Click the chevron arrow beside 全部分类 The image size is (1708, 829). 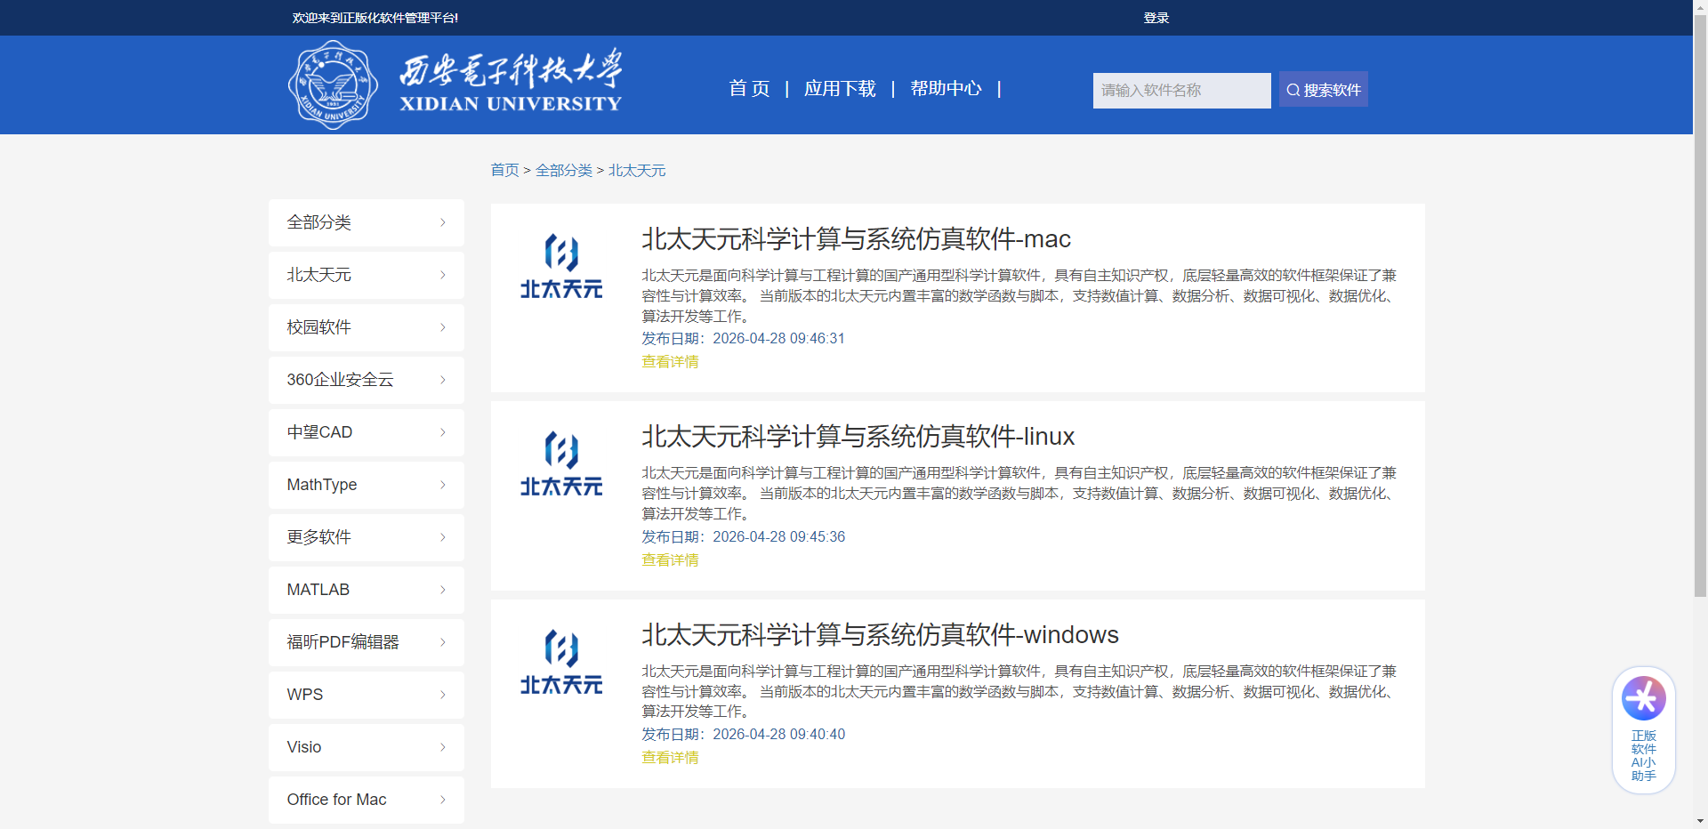(x=443, y=222)
